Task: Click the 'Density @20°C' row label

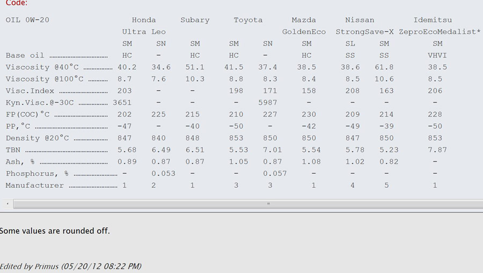Action: tap(37, 138)
